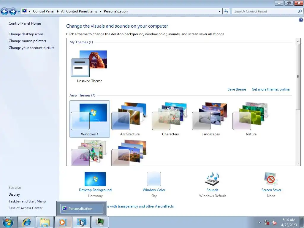Minimize the Personalization window
Image resolution: width=304 pixels, height=228 pixels.
pyautogui.click(x=279, y=3)
